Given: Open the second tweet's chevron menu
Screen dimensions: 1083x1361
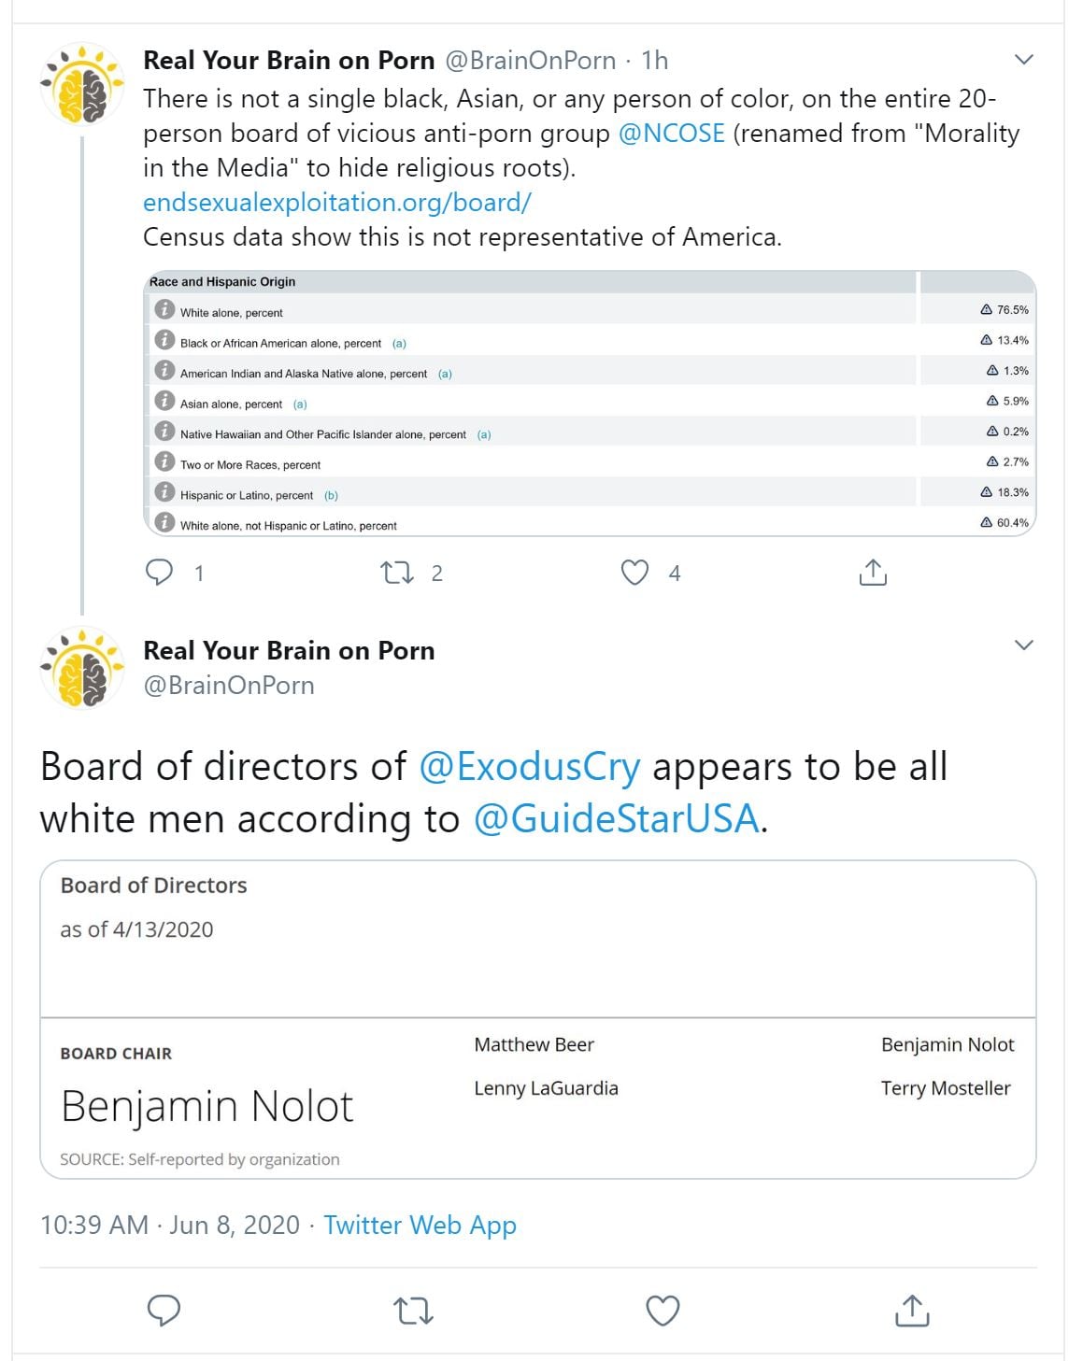Looking at the screenshot, I should click(x=1024, y=645).
